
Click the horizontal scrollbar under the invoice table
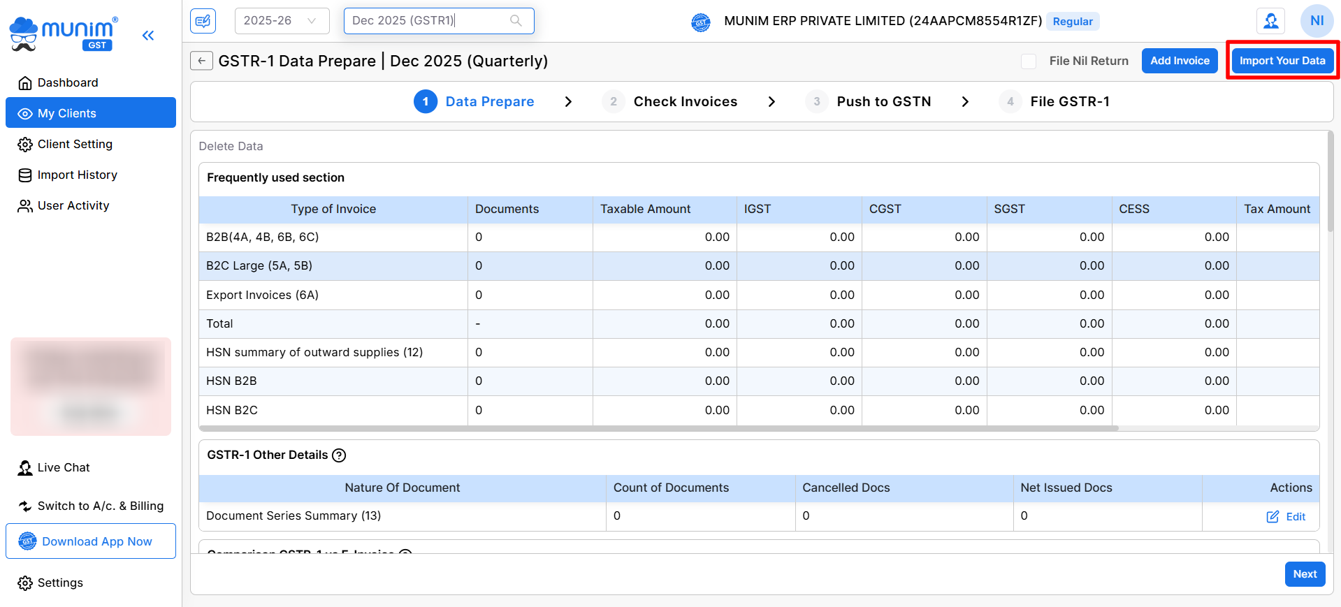pyautogui.click(x=658, y=428)
